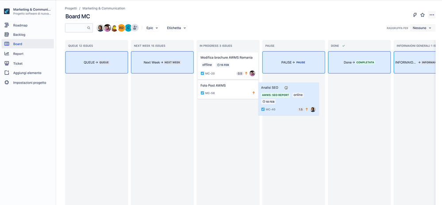The image size is (442, 205).
Task: Click the PAUSE drop zone card
Action: 294,62
